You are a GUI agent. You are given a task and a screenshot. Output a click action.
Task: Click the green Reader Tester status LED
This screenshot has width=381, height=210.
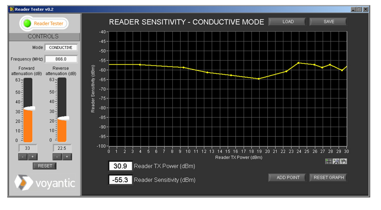coord(27,23)
